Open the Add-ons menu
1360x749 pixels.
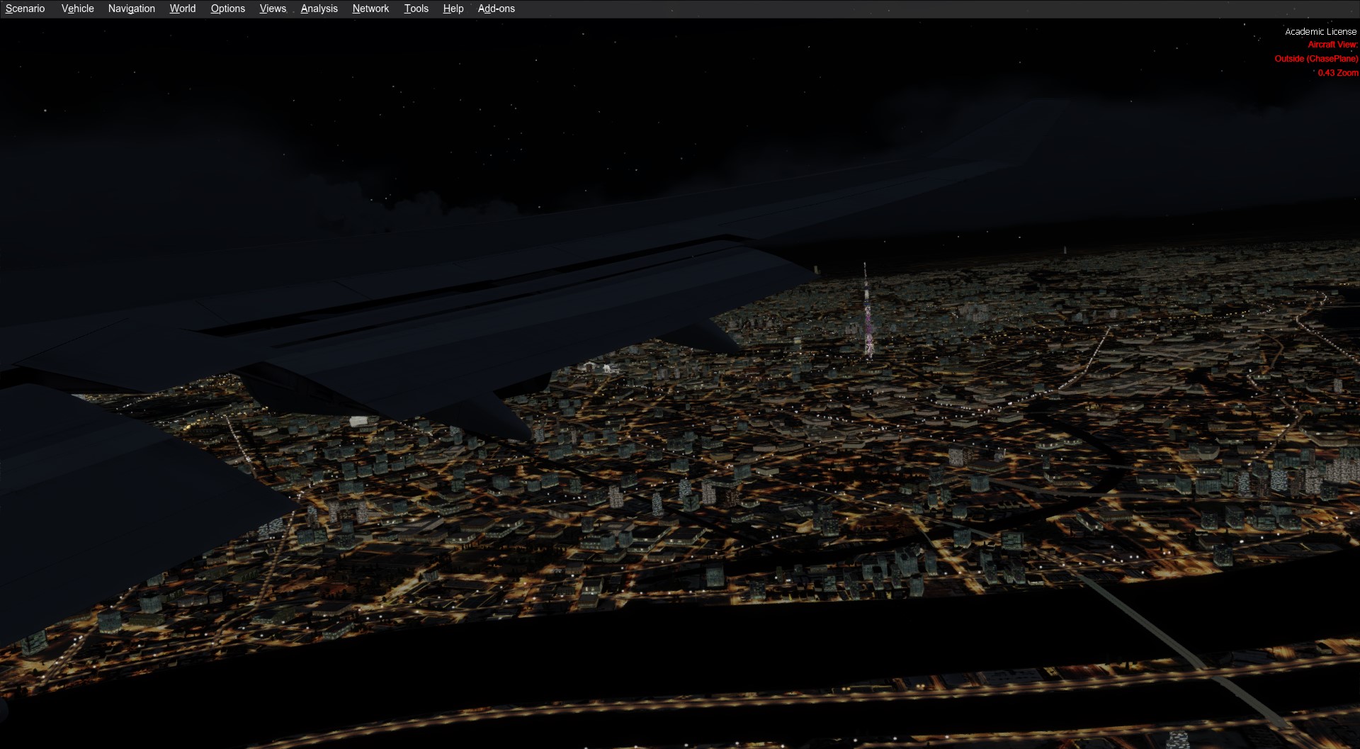click(x=496, y=9)
